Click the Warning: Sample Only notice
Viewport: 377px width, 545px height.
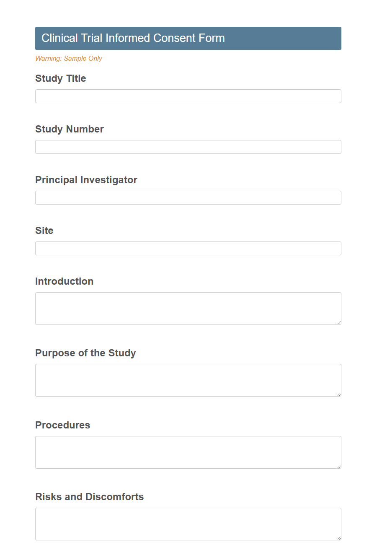69,58
